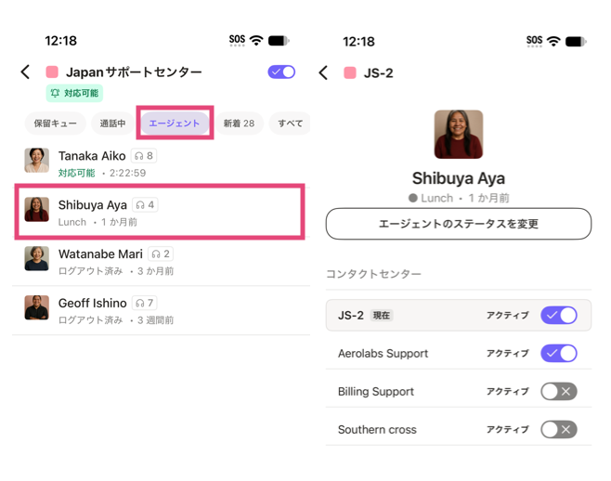
Task: Tap pink square beside Japanサポートセンター title
Action: coord(52,72)
